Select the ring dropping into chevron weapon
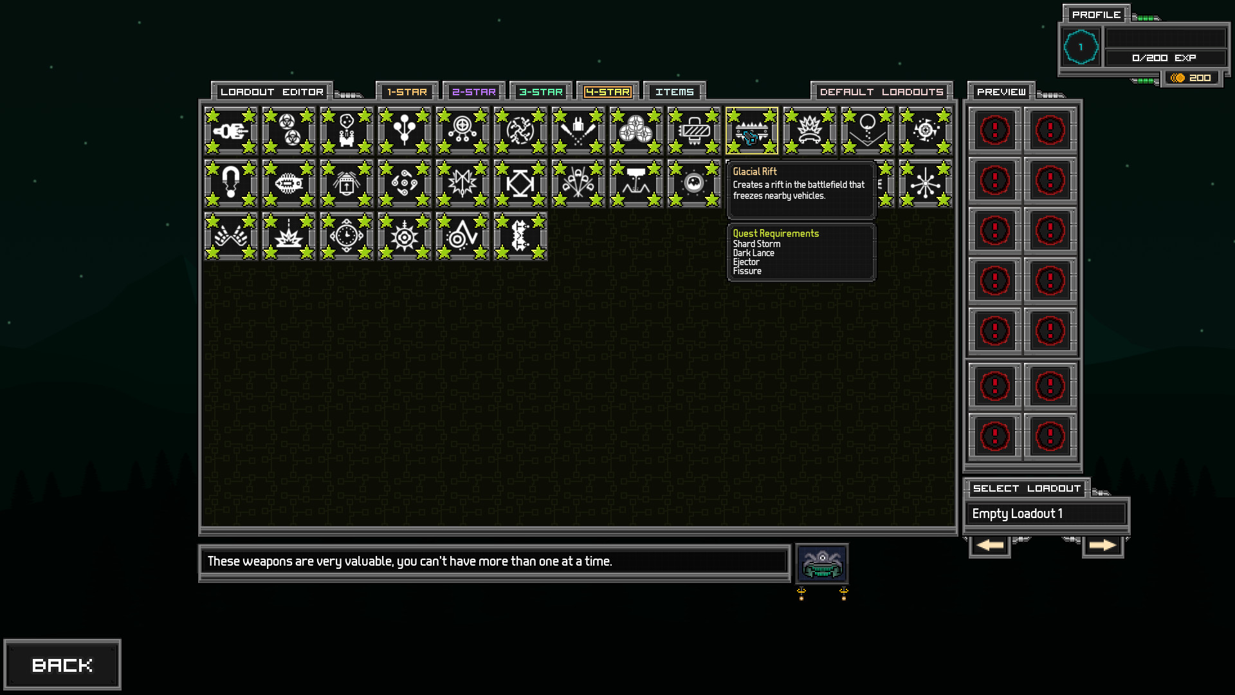The width and height of the screenshot is (1235, 695). click(868, 131)
